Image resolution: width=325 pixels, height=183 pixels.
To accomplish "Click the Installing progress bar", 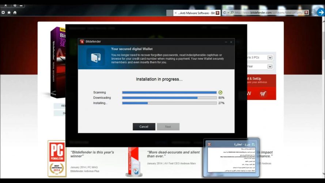I will click(169, 103).
